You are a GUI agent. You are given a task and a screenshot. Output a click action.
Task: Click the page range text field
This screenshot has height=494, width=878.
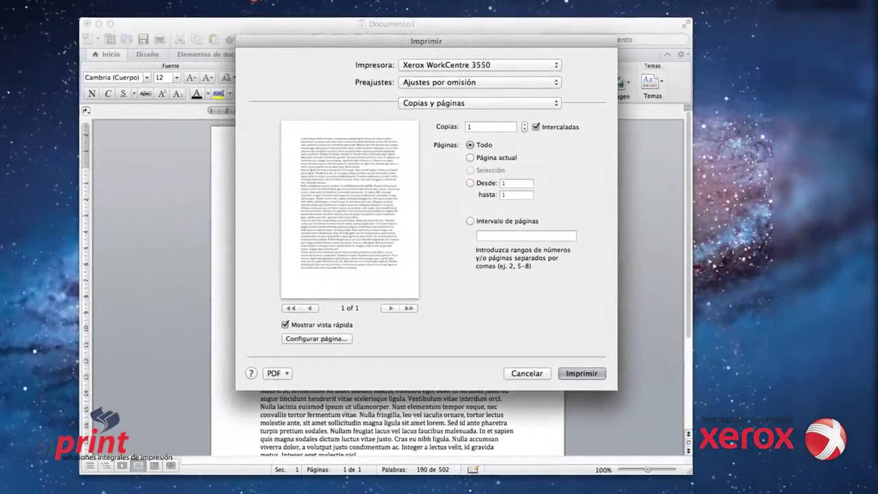point(526,235)
